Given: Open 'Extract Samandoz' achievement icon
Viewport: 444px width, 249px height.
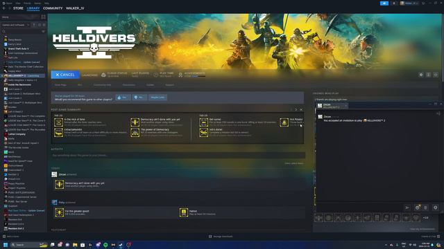Looking at the screenshot, I should point(58,132).
